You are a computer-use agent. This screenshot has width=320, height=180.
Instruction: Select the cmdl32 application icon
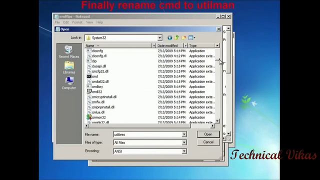[x=89, y=92]
